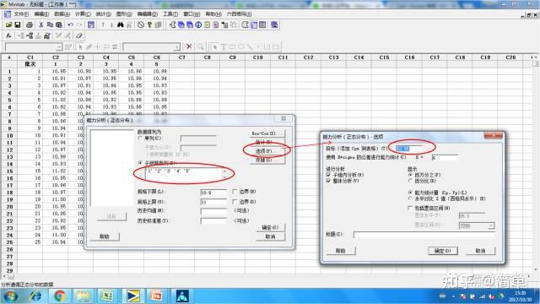Click the Windows Start button
Image resolution: width=540 pixels, height=304 pixels.
pos(10,296)
